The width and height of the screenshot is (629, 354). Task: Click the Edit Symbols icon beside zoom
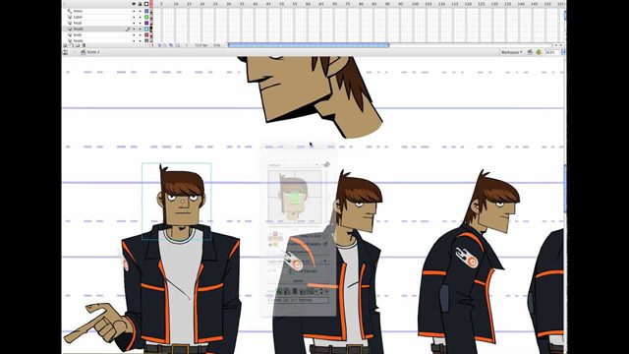539,52
